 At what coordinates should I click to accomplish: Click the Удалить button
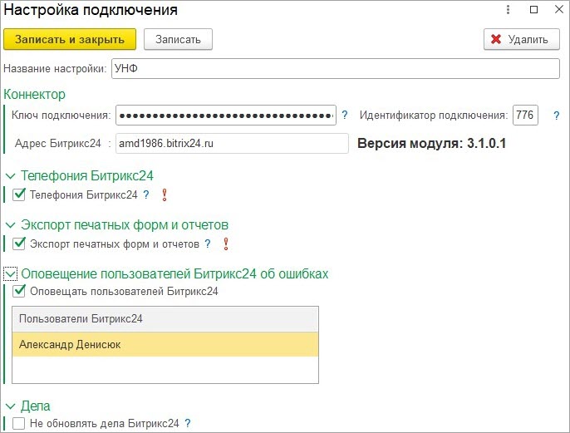[522, 39]
